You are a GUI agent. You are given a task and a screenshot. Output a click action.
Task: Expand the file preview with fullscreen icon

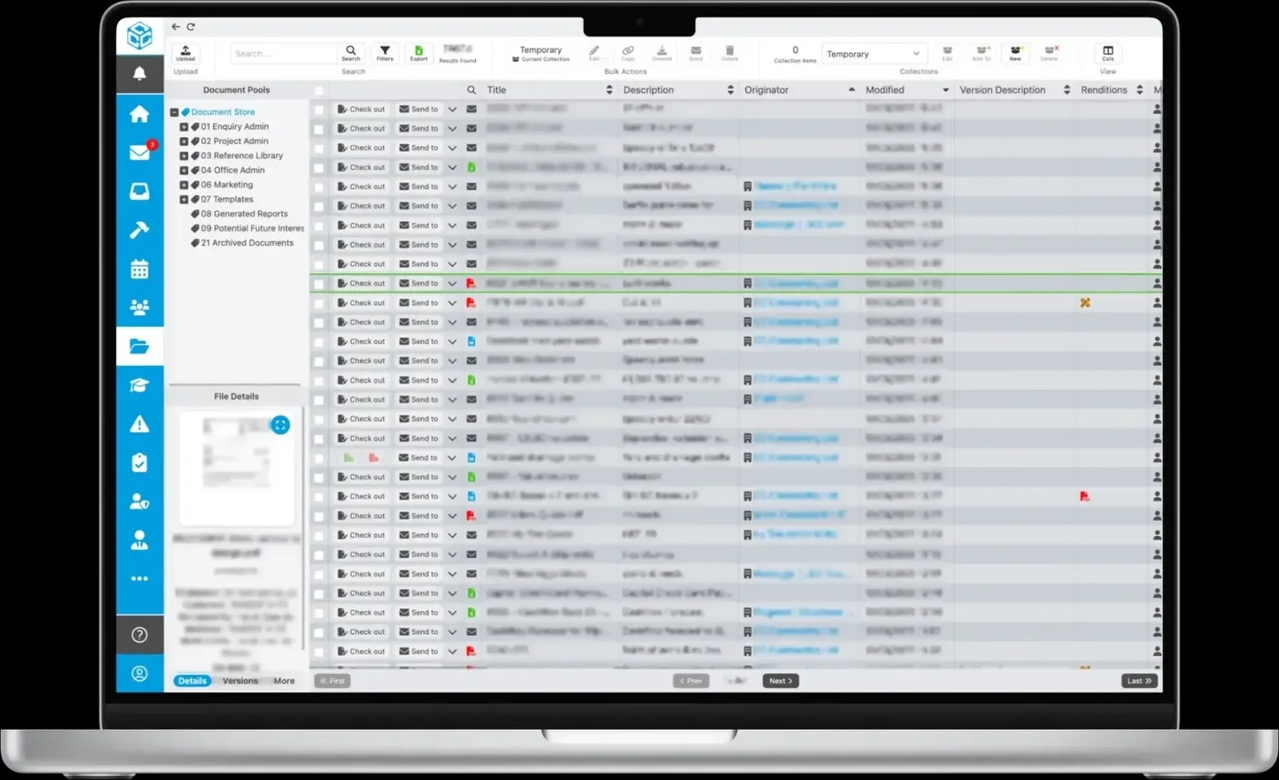coord(280,425)
